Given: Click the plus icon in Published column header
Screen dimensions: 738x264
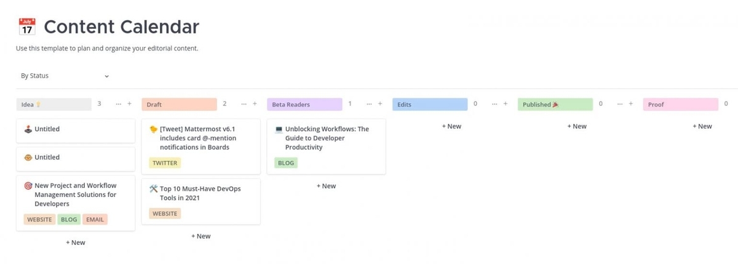Looking at the screenshot, I should (631, 104).
